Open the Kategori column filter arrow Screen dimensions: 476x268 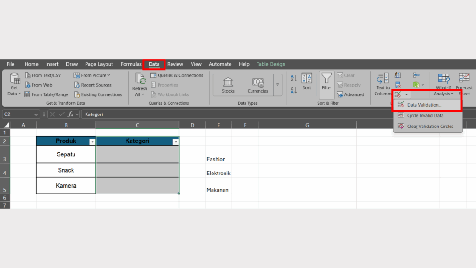pos(176,141)
